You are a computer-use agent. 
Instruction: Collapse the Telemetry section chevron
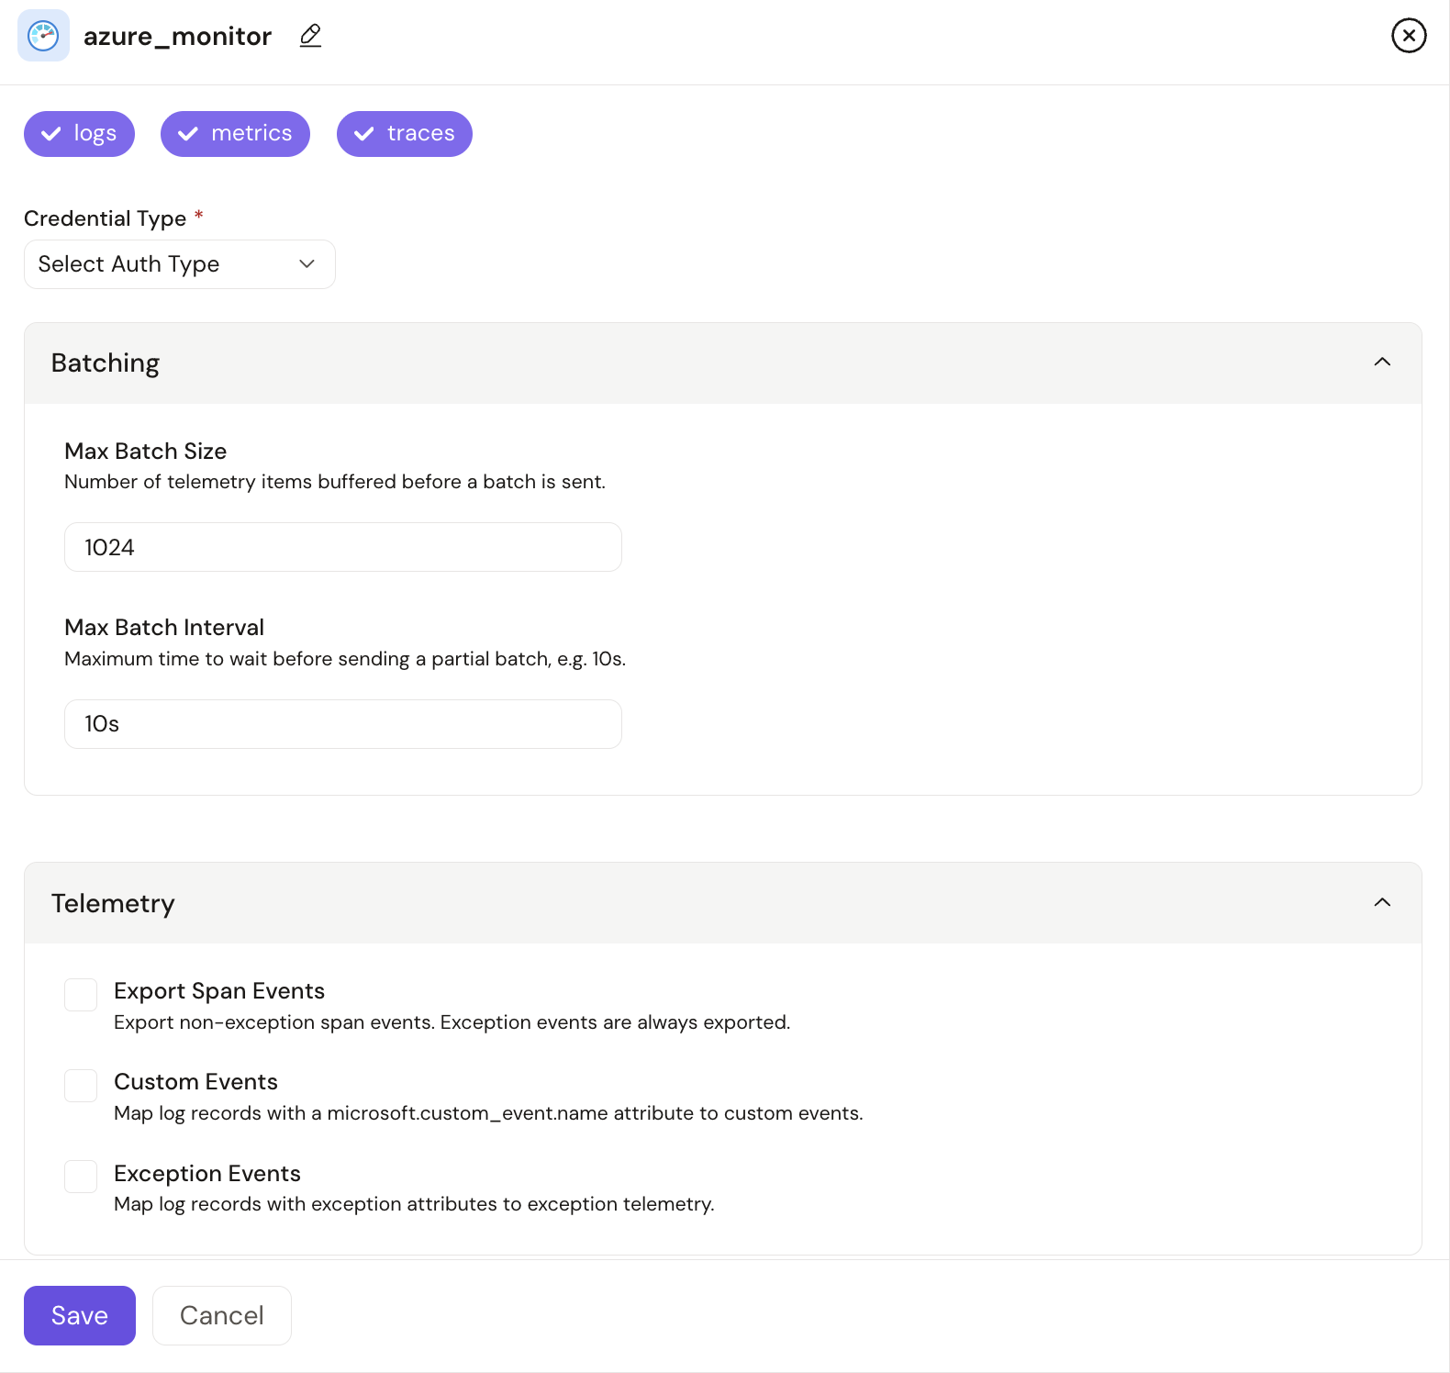(1382, 903)
